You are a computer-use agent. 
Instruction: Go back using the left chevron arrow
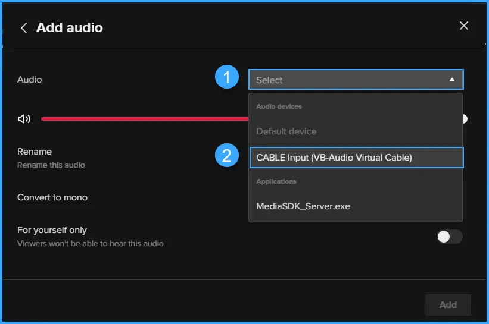(24, 28)
